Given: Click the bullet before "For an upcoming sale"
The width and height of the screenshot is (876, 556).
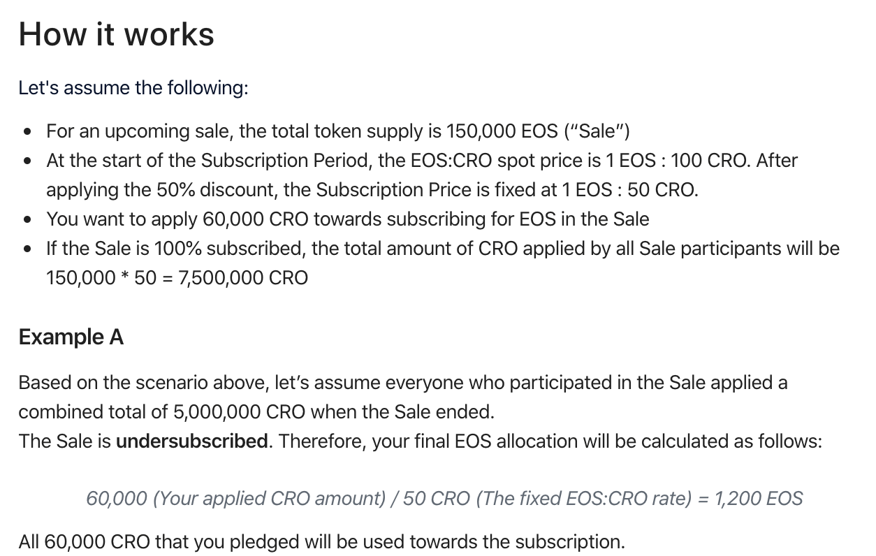Looking at the screenshot, I should click(27, 131).
